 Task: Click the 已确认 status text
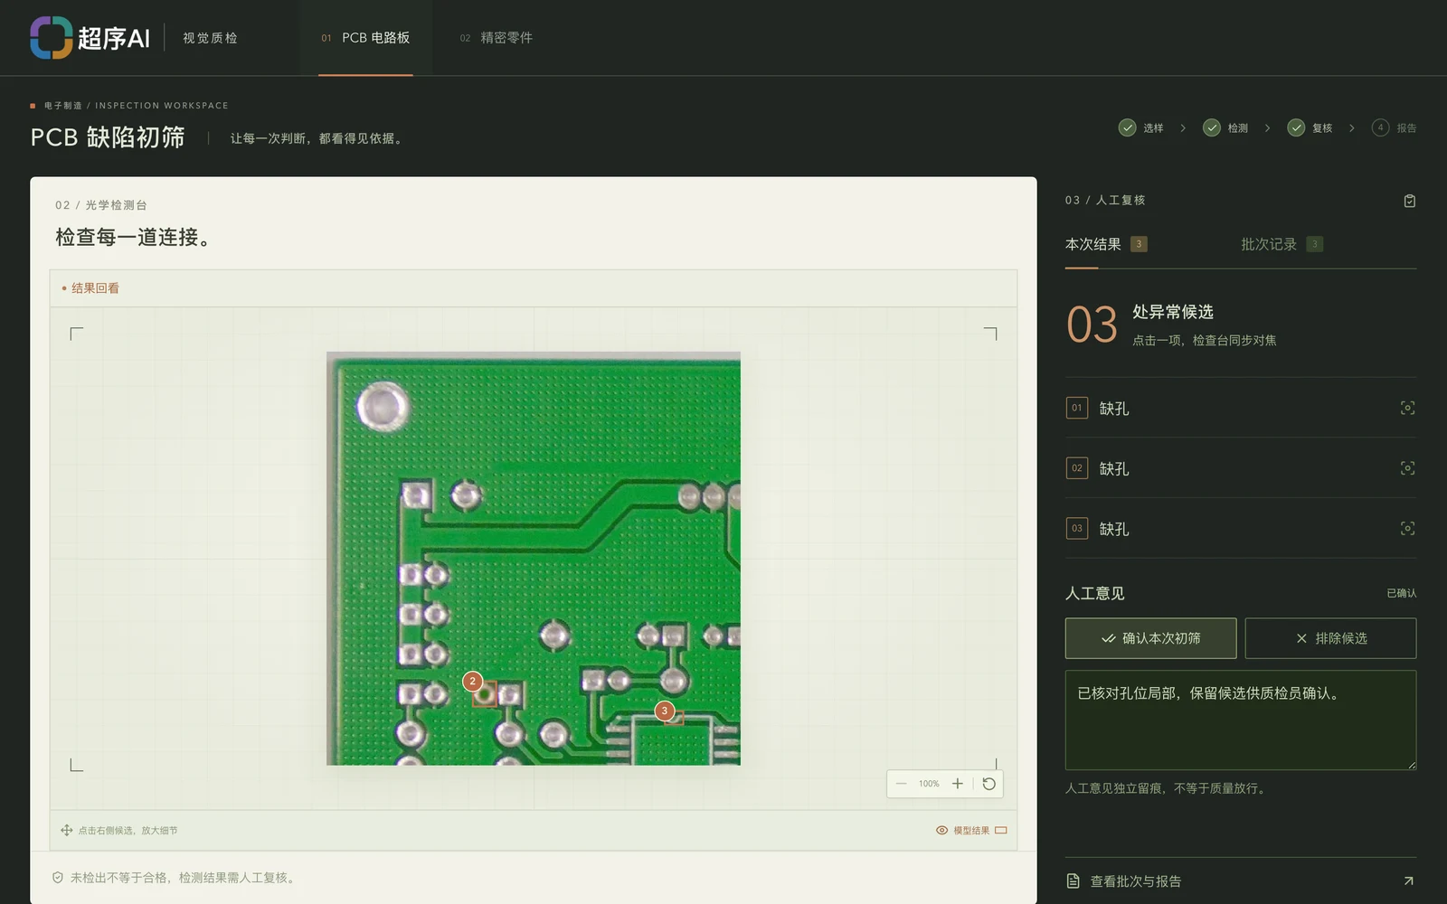point(1402,593)
